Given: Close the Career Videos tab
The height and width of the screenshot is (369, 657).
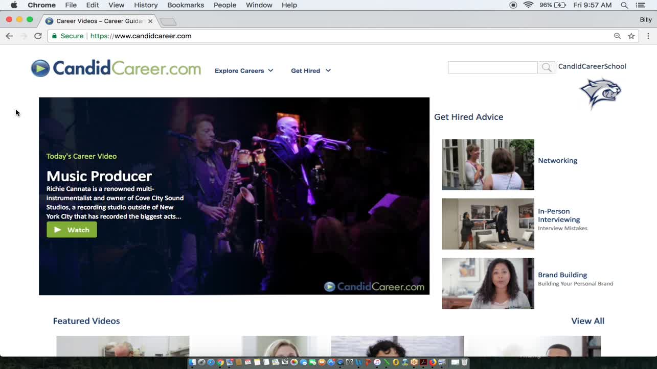Looking at the screenshot, I should coord(150,21).
